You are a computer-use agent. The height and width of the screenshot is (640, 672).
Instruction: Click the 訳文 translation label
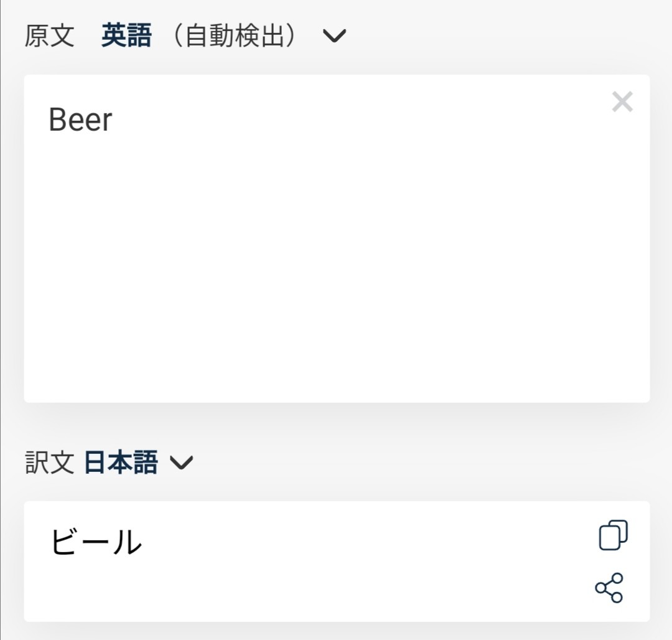pos(50,463)
